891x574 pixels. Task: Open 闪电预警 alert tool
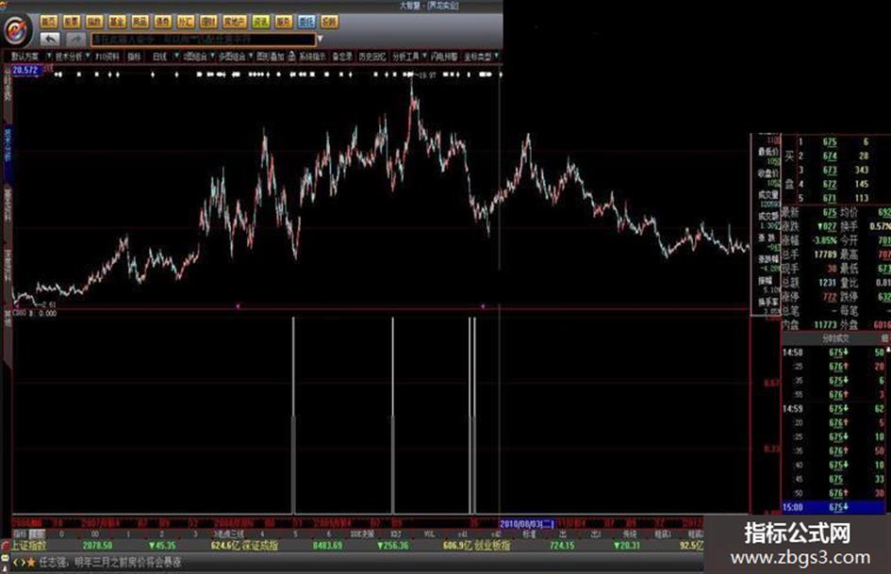pyautogui.click(x=444, y=57)
